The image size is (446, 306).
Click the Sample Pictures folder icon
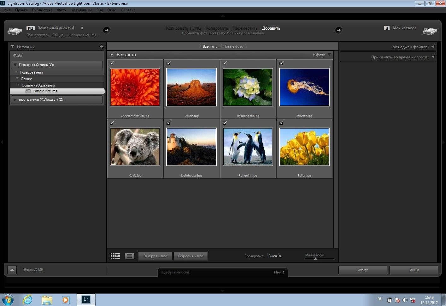pos(28,91)
